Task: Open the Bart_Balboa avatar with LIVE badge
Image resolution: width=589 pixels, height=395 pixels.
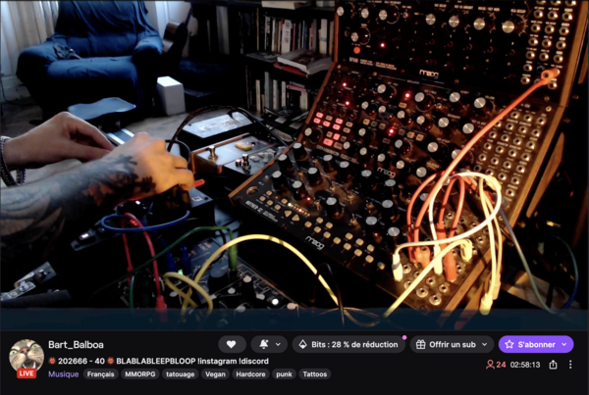Action: tap(27, 359)
